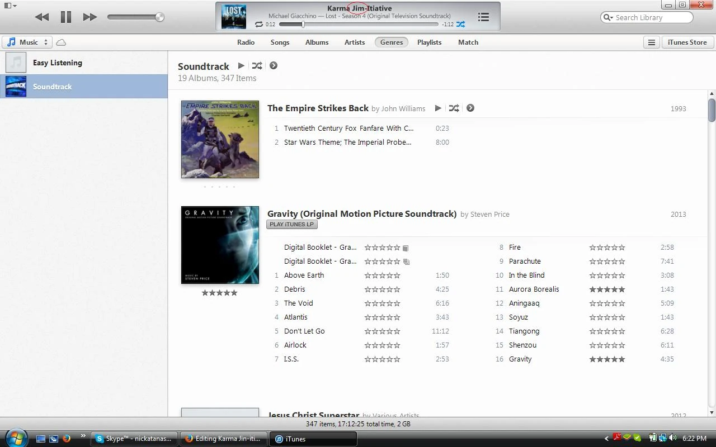This screenshot has width=716, height=447.
Task: Switch to the Songs tab
Action: [280, 42]
